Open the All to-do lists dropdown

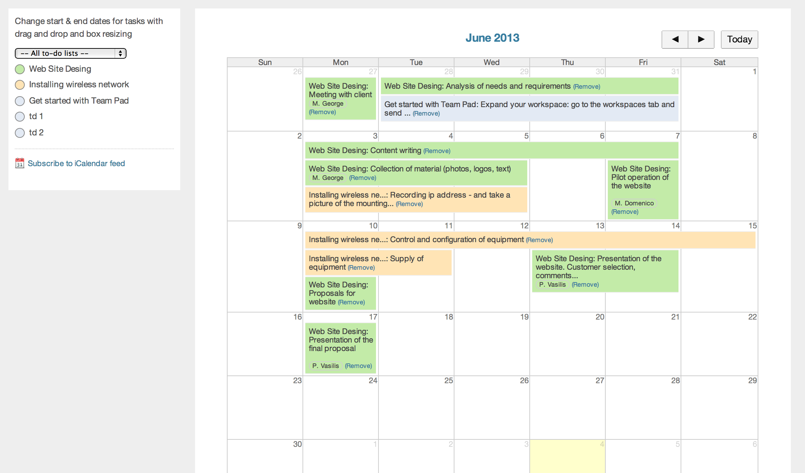(x=70, y=53)
